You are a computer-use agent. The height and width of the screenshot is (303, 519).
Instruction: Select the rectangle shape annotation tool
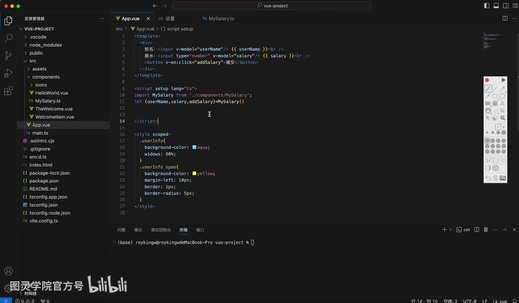(x=495, y=96)
